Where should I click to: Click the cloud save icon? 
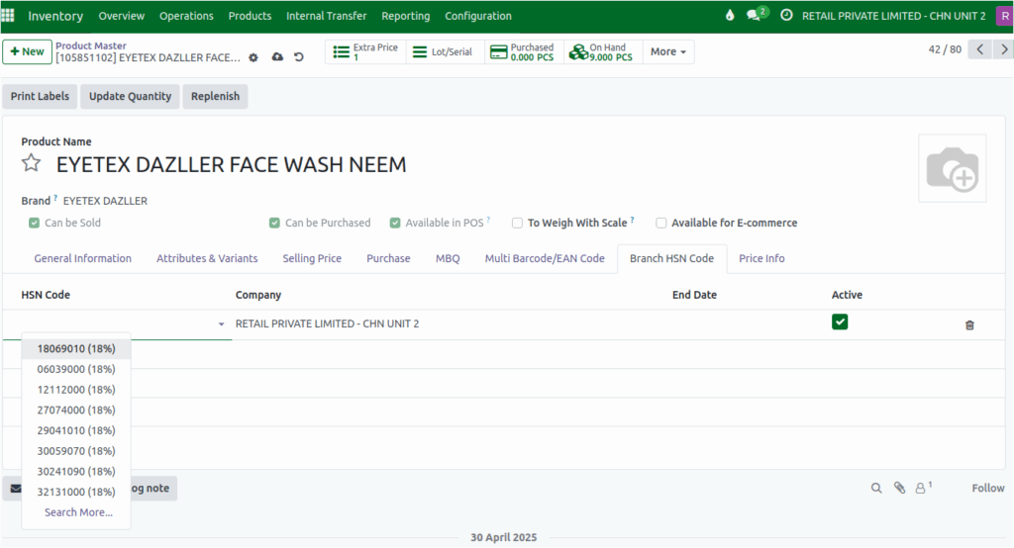277,56
